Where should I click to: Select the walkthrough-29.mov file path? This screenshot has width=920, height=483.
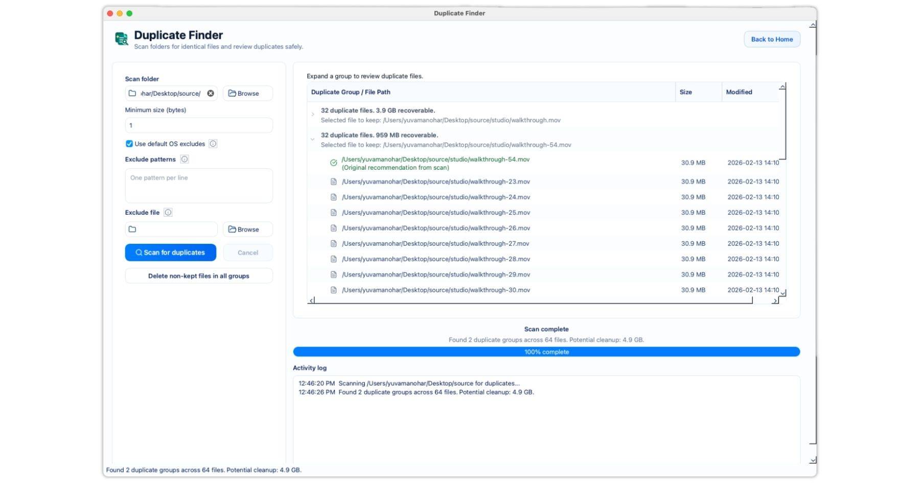pos(436,274)
